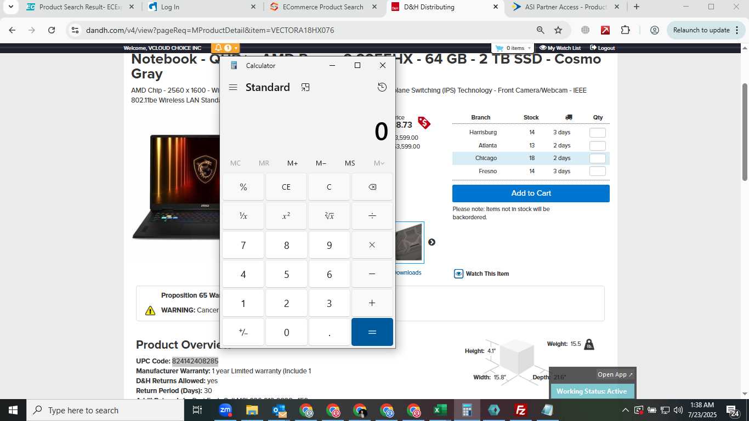749x421 pixels.
Task: Click Add to Cart button
Action: [x=531, y=194]
